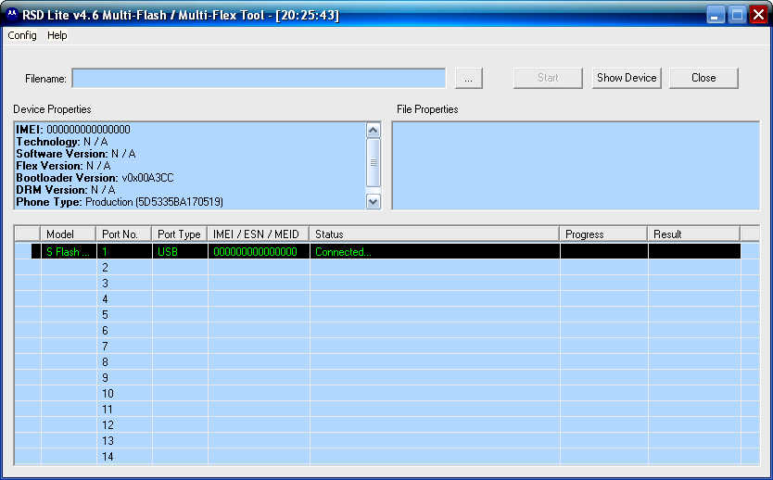The height and width of the screenshot is (480, 773).
Task: Click the DRM Version N / A line
Action: point(66,190)
